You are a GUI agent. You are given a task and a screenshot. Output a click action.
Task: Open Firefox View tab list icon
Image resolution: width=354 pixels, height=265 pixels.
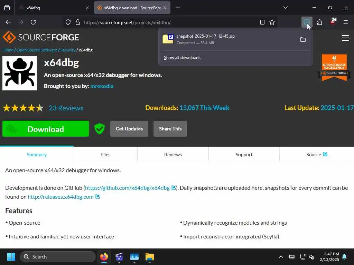coord(7,8)
